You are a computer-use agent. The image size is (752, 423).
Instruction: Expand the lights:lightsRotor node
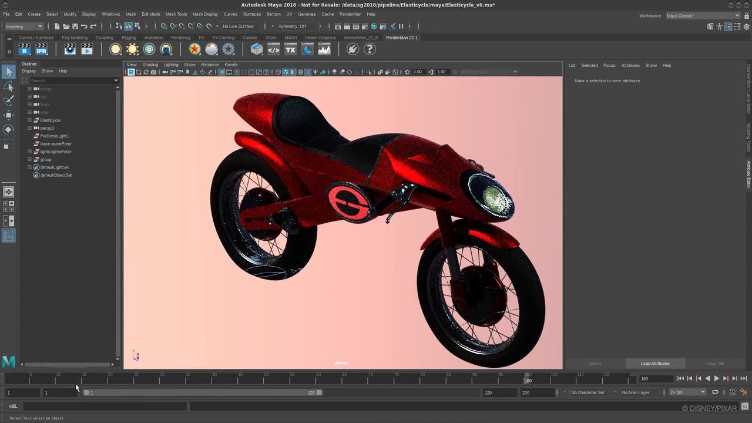[29, 151]
